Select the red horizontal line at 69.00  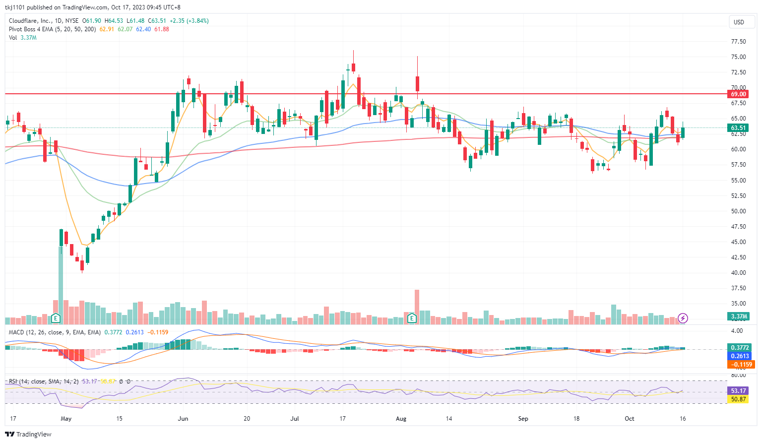tap(366, 94)
